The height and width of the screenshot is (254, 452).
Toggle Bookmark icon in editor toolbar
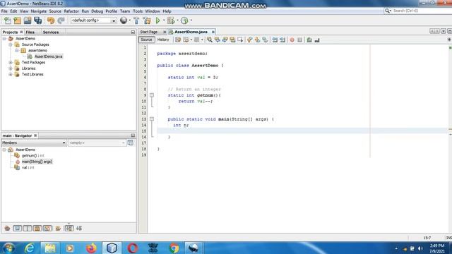265,40
